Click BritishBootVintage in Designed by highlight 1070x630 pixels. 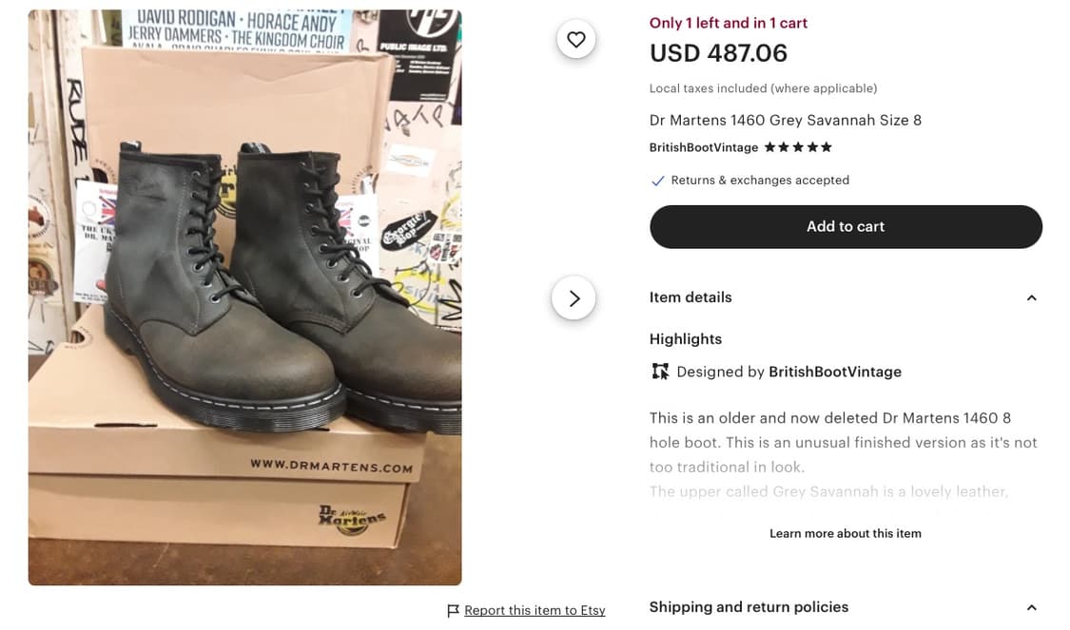point(835,372)
